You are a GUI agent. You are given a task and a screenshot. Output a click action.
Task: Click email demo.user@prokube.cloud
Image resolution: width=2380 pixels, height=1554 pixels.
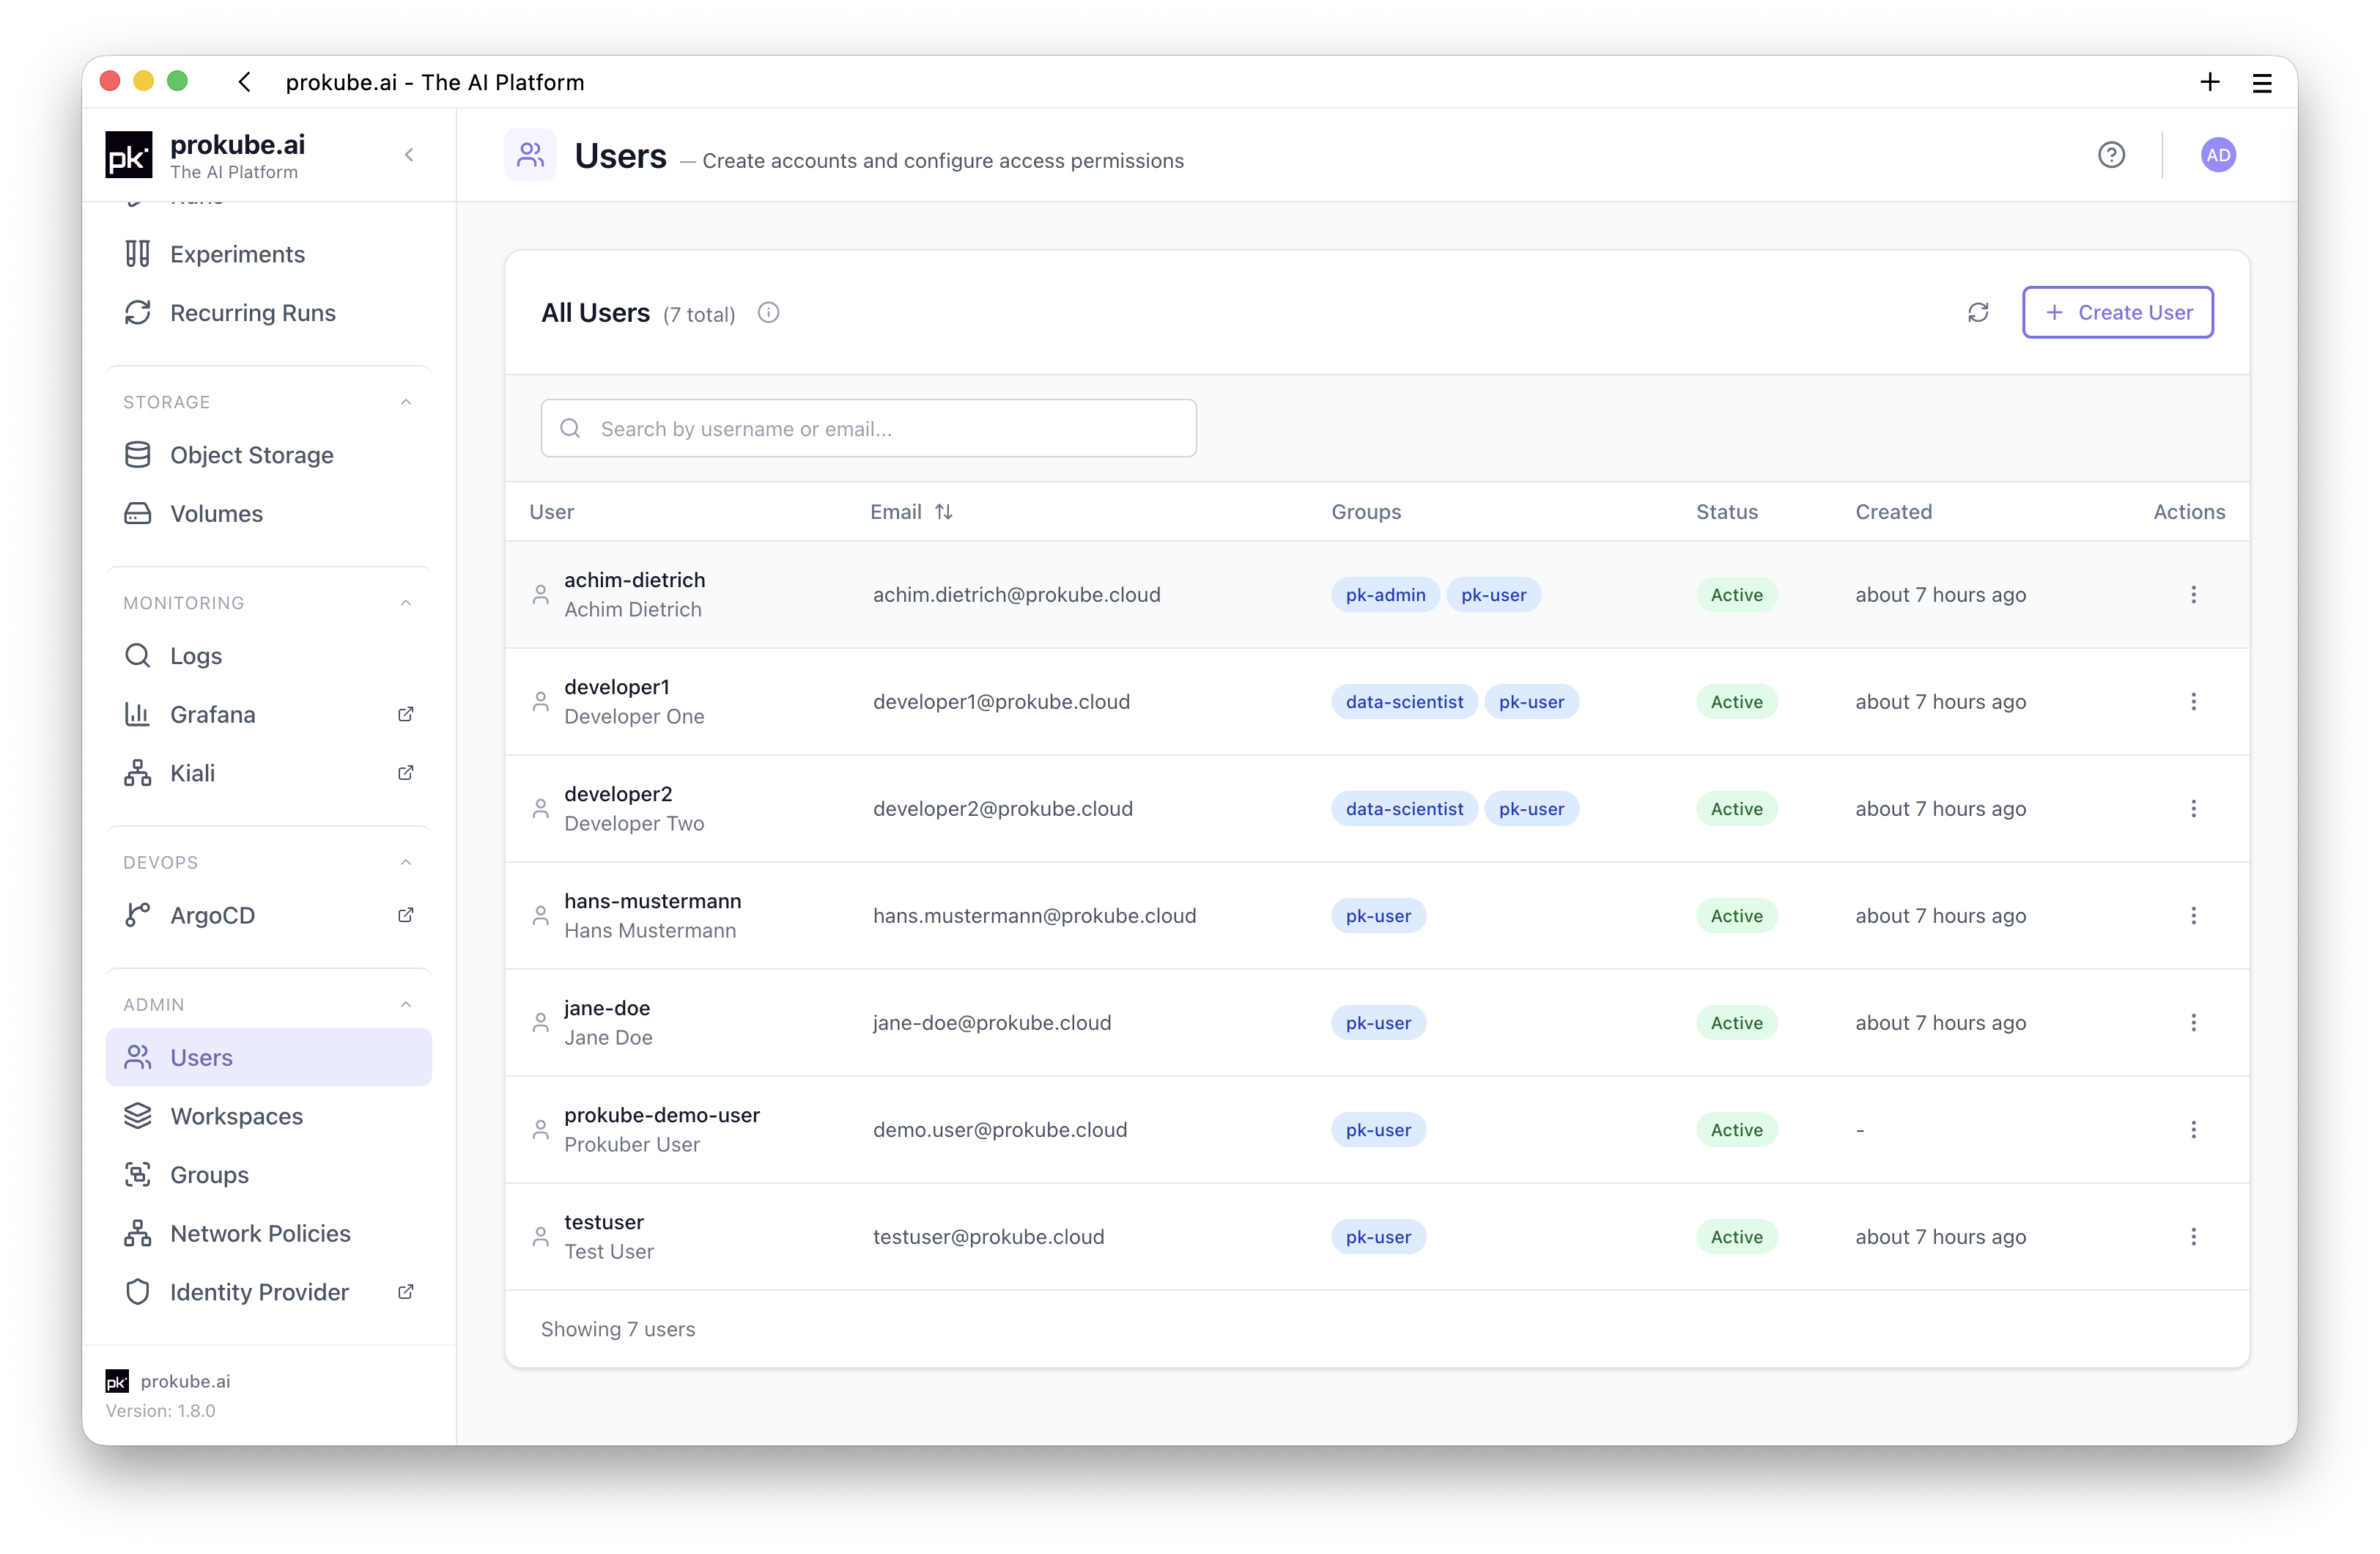999,1130
